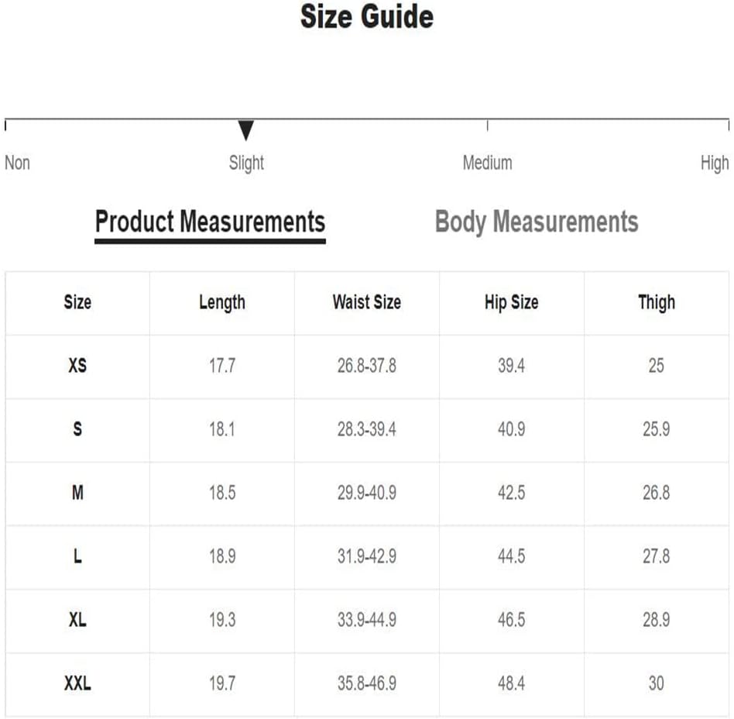Click the Size Guide heading
The image size is (734, 719).
click(x=367, y=17)
